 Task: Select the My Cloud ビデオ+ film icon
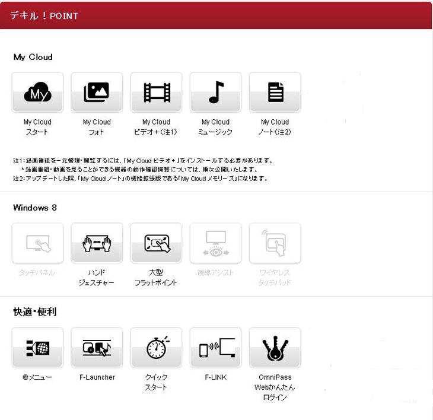click(157, 92)
